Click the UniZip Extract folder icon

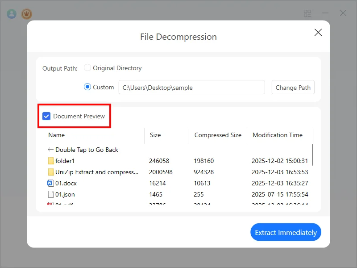click(51, 172)
